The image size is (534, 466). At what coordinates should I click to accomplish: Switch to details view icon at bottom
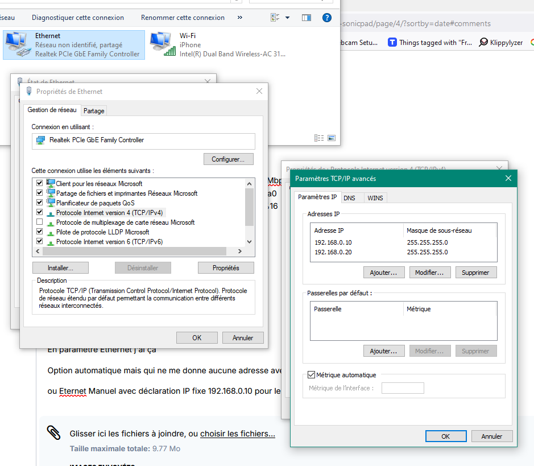click(x=319, y=138)
